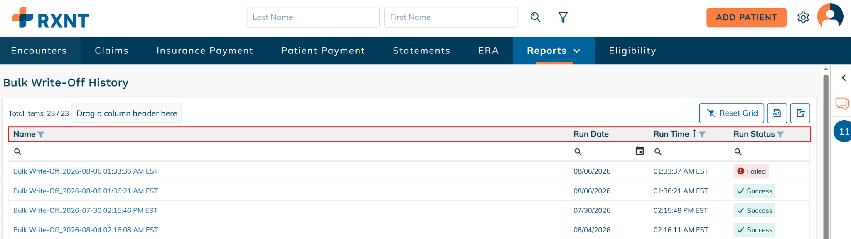
Task: Switch to the Eligibility tab
Action: [632, 51]
